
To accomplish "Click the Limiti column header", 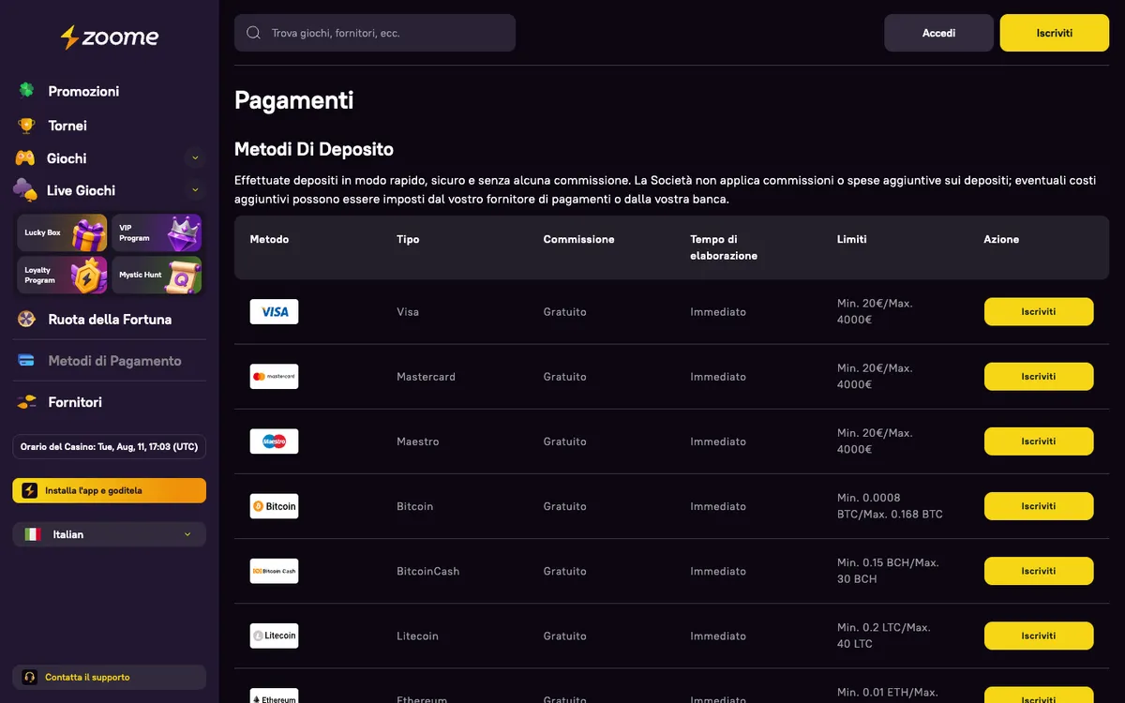I will coord(851,239).
